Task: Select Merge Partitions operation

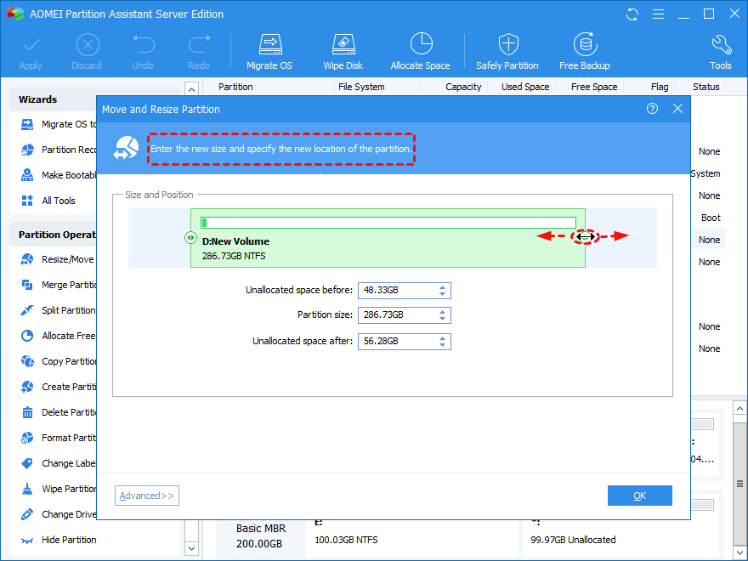Action: pos(58,285)
